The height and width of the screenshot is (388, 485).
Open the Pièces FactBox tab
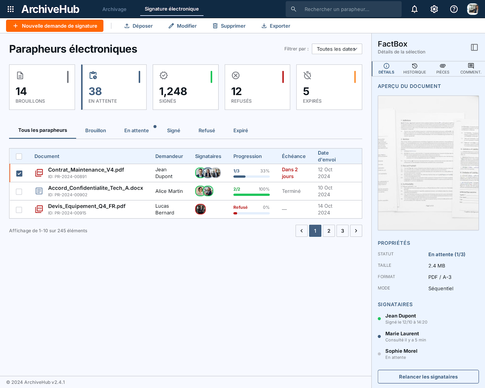(x=443, y=69)
